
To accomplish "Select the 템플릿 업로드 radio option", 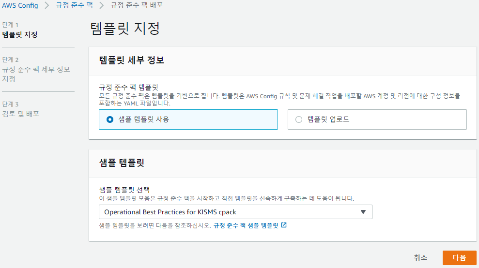I will pos(377,119).
